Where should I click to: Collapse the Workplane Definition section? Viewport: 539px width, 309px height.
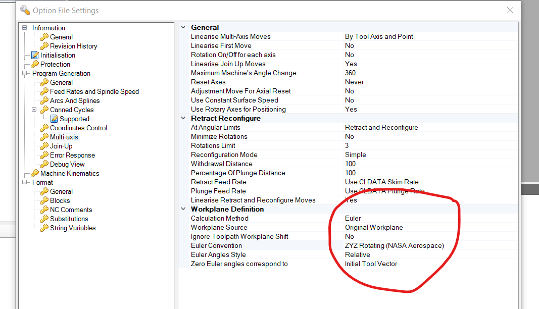pyautogui.click(x=183, y=209)
